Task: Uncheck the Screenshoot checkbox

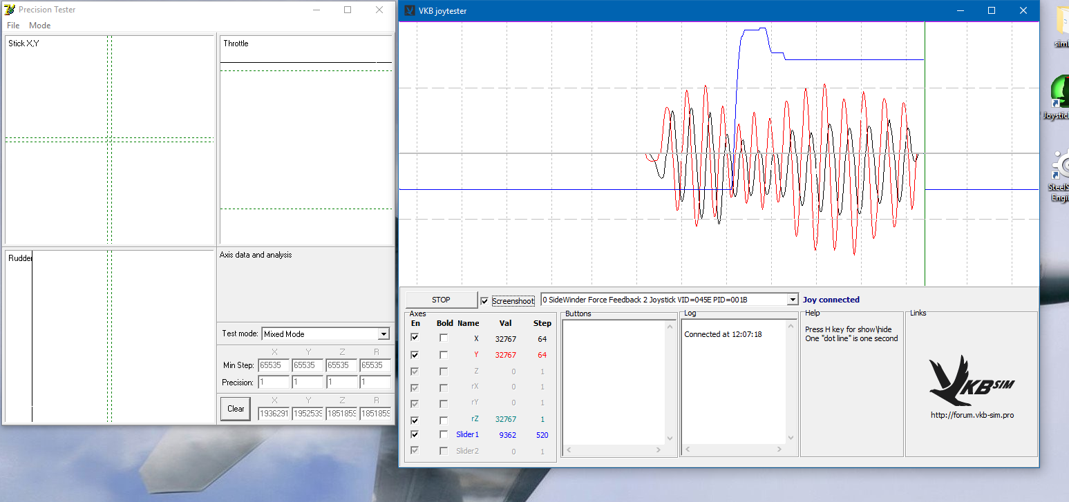Action: (x=484, y=300)
